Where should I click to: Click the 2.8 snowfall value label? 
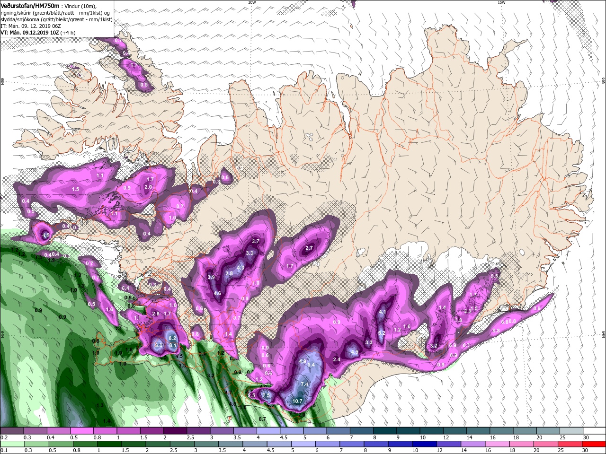[156, 314]
